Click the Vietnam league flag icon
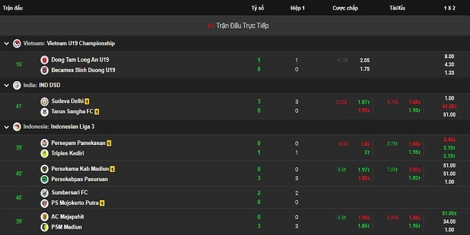 [x=17, y=43]
